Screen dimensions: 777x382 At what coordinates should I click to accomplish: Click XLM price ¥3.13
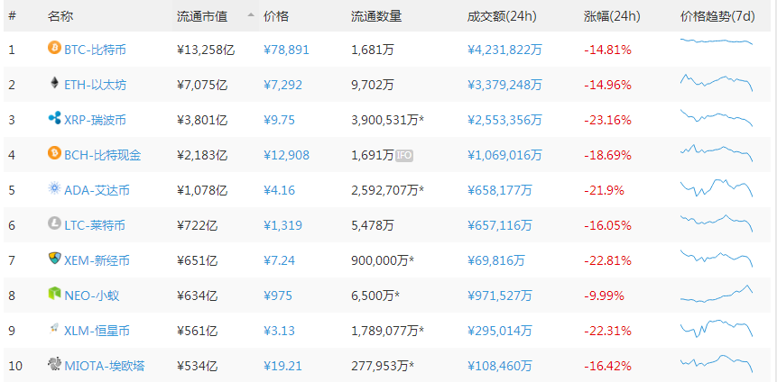pyautogui.click(x=279, y=331)
